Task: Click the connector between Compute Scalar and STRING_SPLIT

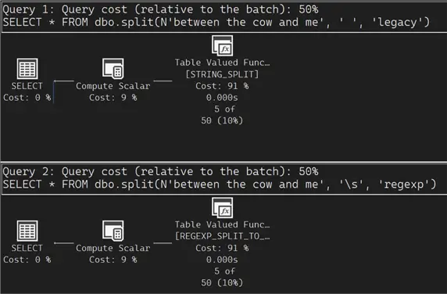Action: coord(163,81)
